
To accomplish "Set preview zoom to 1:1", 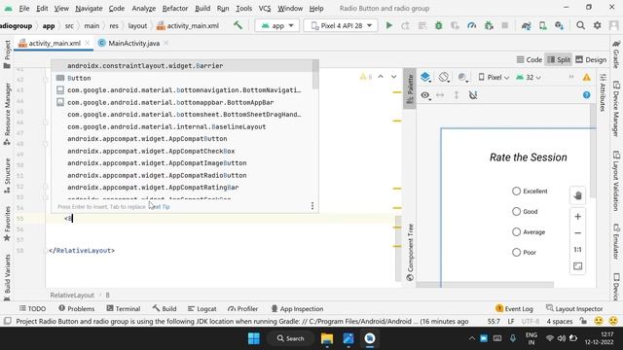I will pyautogui.click(x=577, y=250).
